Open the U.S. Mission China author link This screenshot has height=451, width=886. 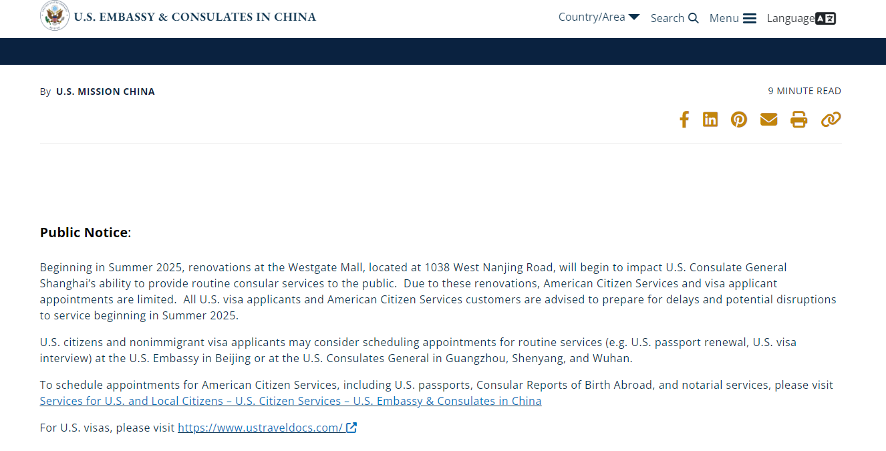[x=106, y=92]
